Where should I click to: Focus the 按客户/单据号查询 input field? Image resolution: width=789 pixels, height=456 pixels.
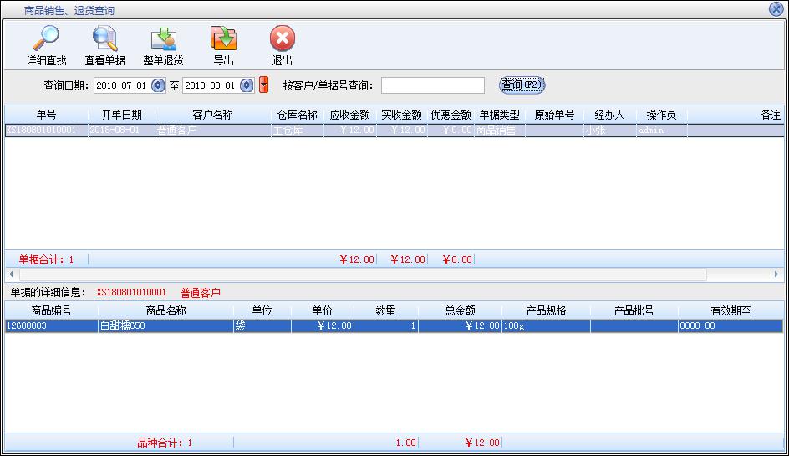pos(432,85)
